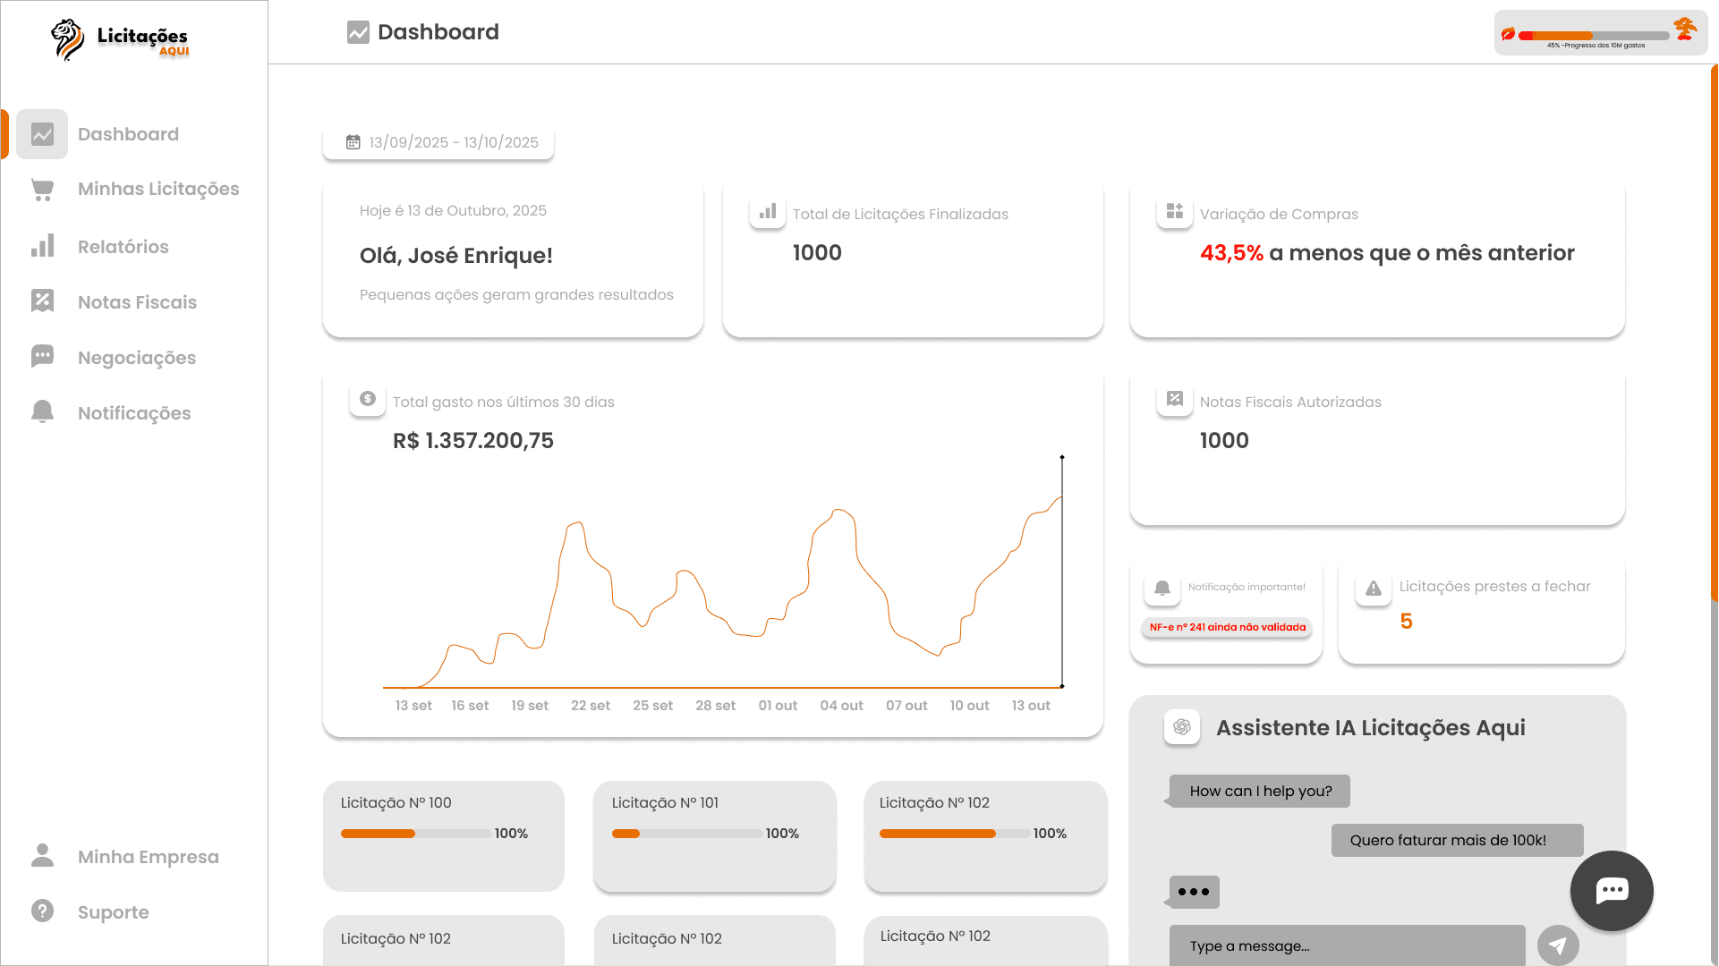Open notifications via the Notificações bell icon

coord(41,412)
